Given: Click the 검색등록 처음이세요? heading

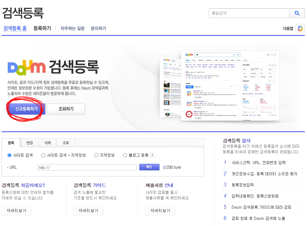Looking at the screenshot, I should coord(23,185).
